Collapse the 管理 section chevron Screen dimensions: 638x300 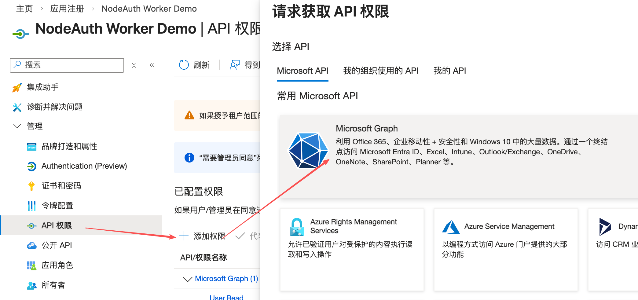click(x=17, y=126)
